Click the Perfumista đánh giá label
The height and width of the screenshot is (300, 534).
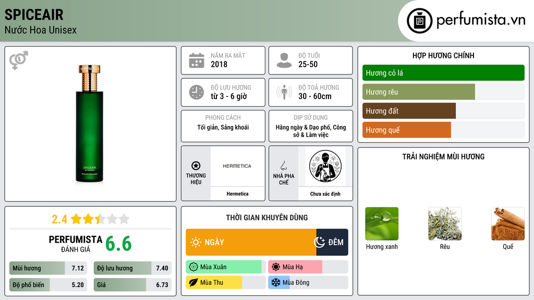(x=76, y=244)
